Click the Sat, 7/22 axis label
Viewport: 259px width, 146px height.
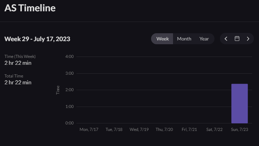(x=214, y=130)
